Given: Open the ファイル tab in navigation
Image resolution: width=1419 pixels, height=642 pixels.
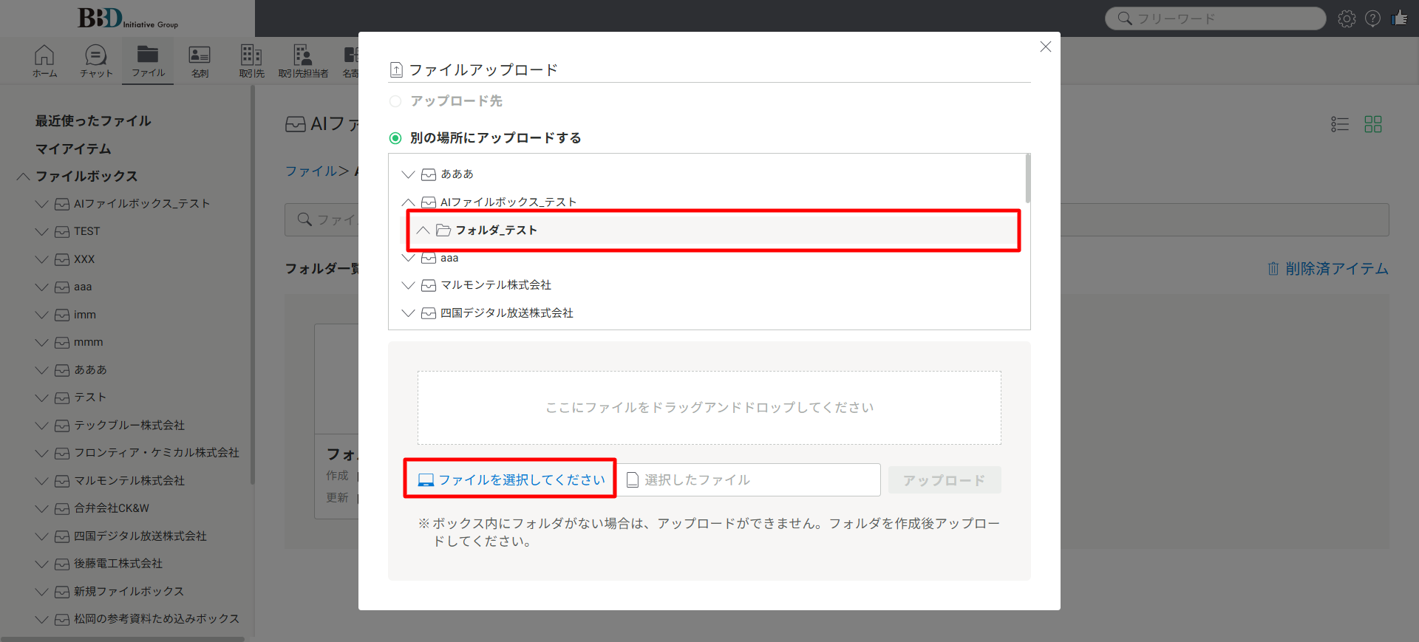Looking at the screenshot, I should click(x=148, y=61).
